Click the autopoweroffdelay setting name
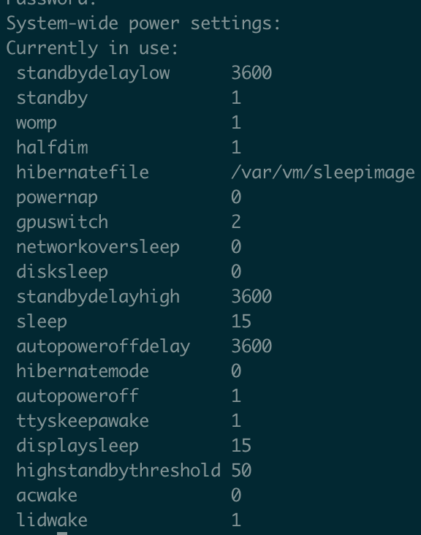Image resolution: width=421 pixels, height=535 pixels. pos(103,347)
